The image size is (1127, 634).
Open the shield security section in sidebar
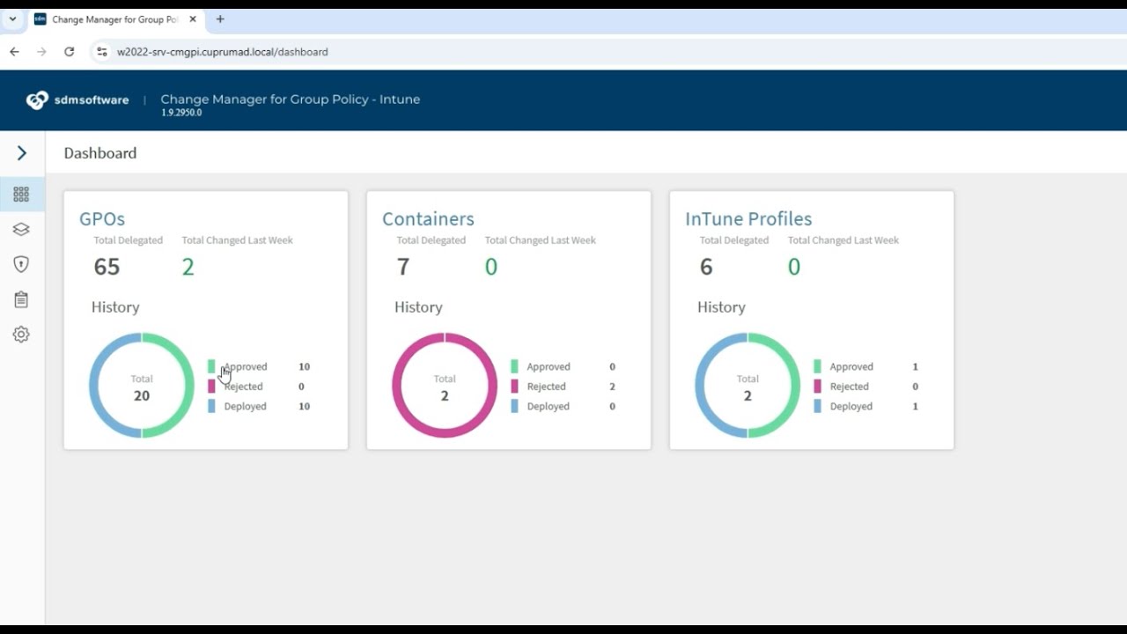21,264
